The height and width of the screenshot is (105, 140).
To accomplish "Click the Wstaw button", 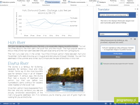I will pos(118,57).
